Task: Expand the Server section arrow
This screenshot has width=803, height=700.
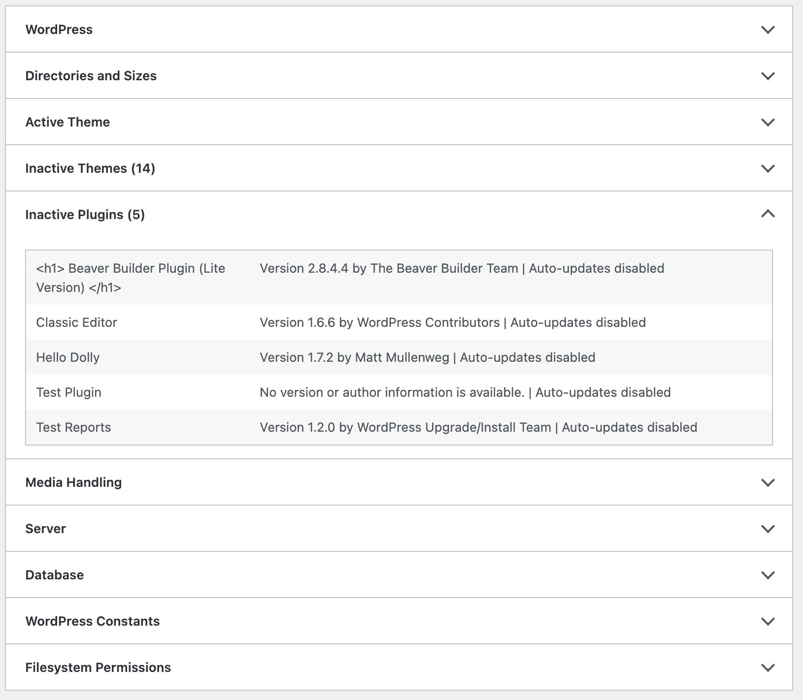Action: 768,529
